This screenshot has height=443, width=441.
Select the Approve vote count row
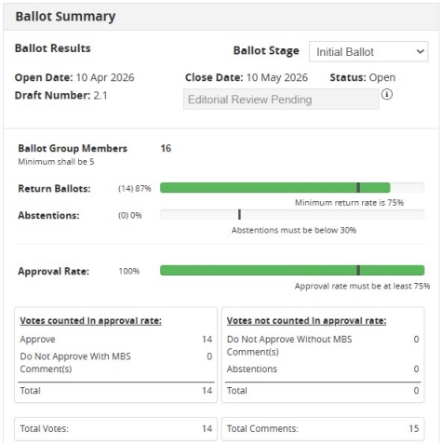116,339
